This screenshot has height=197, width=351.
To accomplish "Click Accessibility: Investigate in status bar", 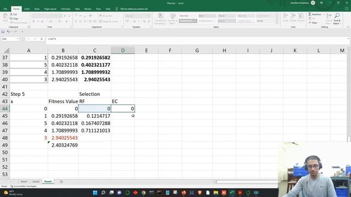I will pyautogui.click(x=24, y=186).
